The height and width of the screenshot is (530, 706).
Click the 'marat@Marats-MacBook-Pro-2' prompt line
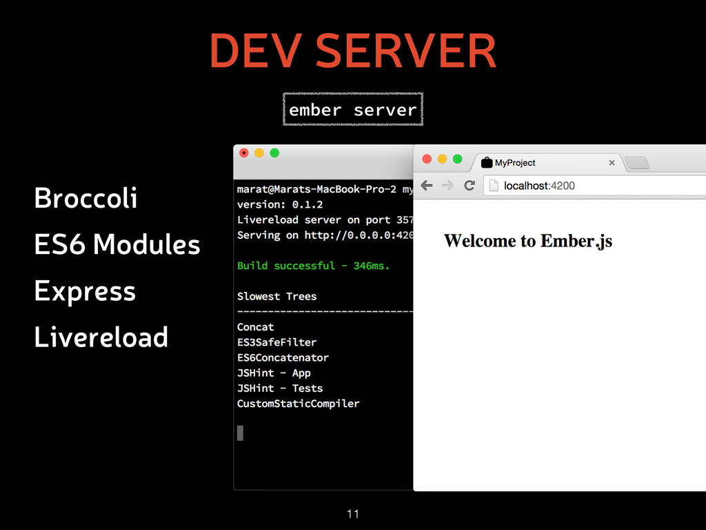tap(325, 189)
